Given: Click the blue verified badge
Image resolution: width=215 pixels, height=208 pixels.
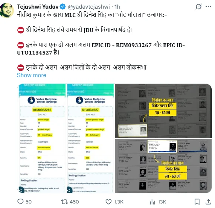Looking at the screenshot, I should (63, 7).
